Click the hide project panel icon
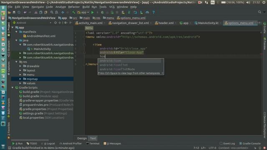 tap(71, 22)
